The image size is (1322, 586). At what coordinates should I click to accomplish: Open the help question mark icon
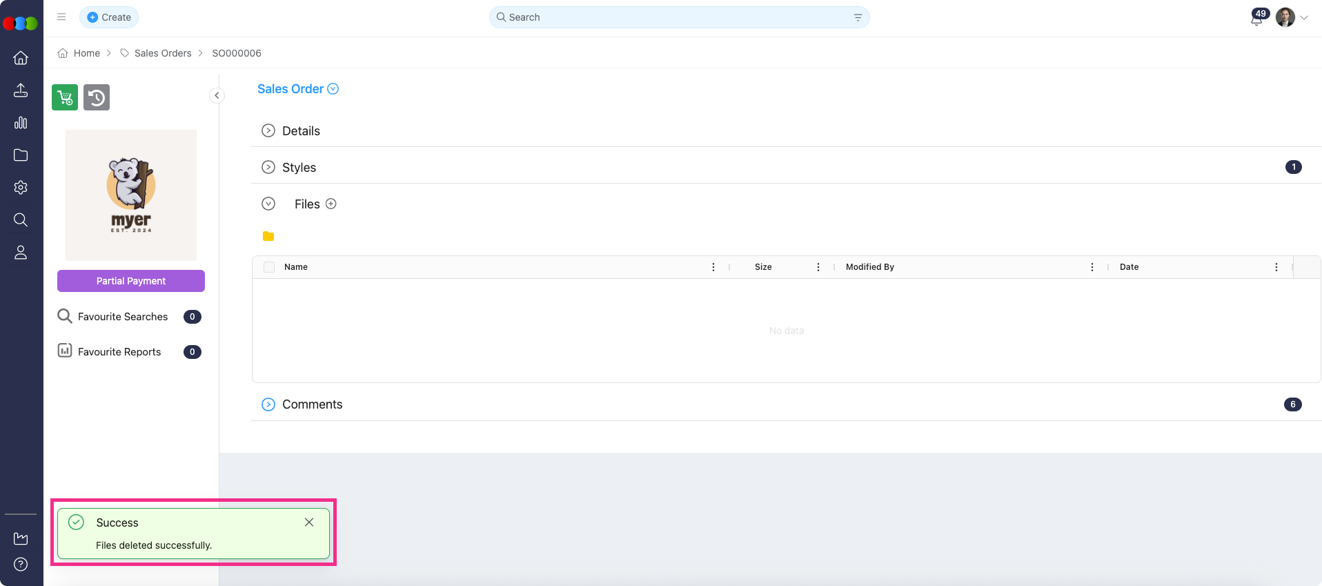(21, 565)
